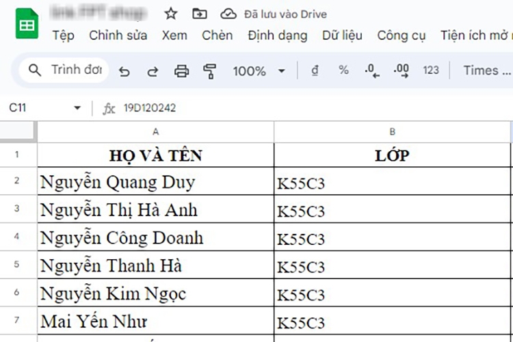
Task: Select cell Nguyễn Quang Duy
Action: 156,181
